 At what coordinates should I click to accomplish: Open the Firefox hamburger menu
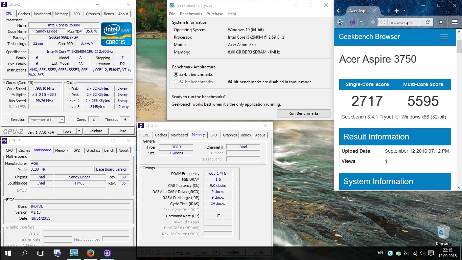point(455,22)
